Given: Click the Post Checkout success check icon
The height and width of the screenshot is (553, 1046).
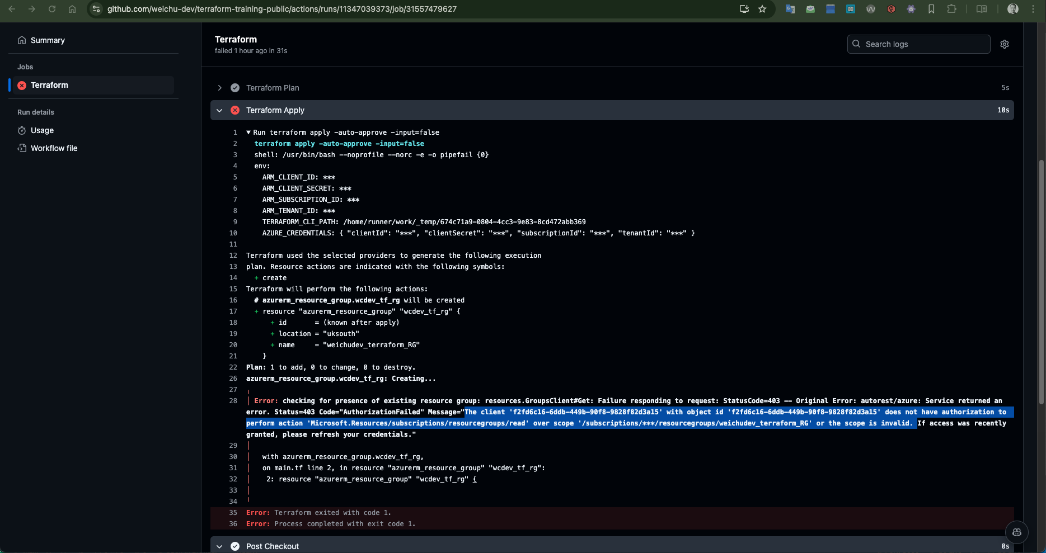Looking at the screenshot, I should coord(235,546).
